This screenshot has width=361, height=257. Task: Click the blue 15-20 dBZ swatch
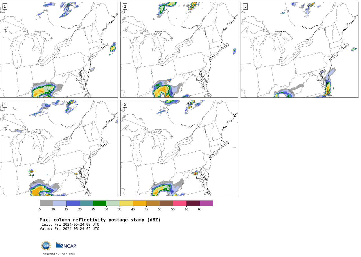(73, 203)
